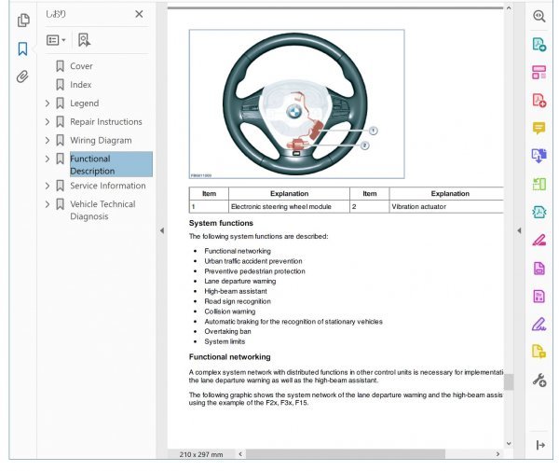Click the 'Urban traffic accident prevention' list item
This screenshot has width=559, height=471.
[x=253, y=261]
